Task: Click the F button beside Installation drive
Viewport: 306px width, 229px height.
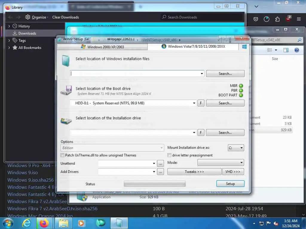Action: pyautogui.click(x=201, y=132)
